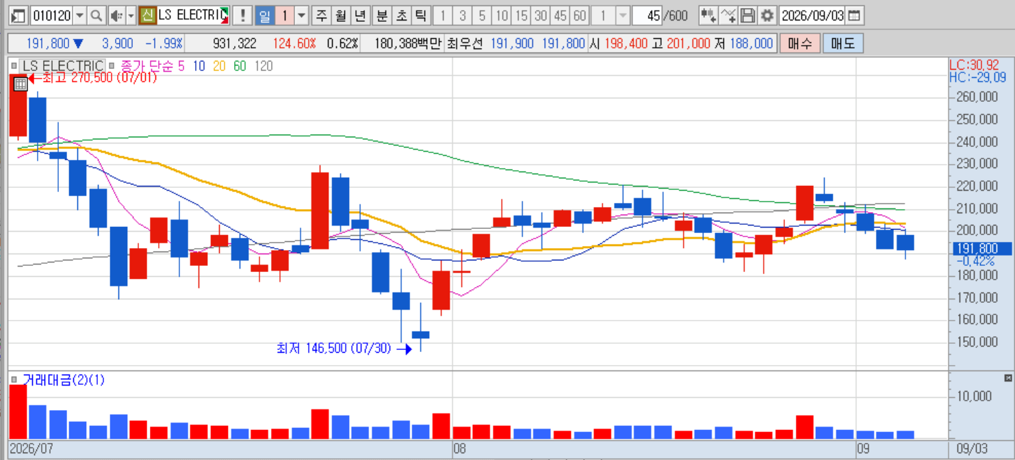
Task: Click the small square before LS ELECTRIC legend
Action: pos(14,66)
